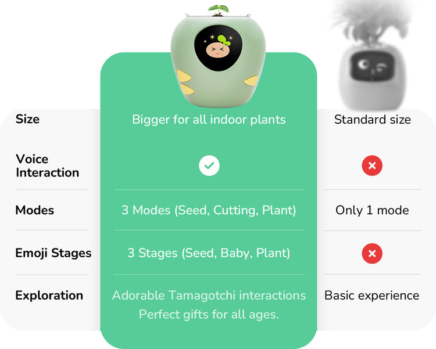The height and width of the screenshot is (349, 436).
Task: Click "3 Modes (Seed, Cutting, Plant)" text
Action: (209, 210)
